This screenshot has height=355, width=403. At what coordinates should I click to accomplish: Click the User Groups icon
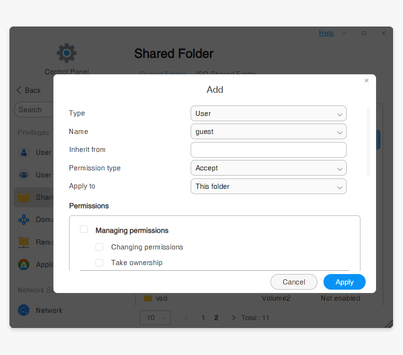tap(24, 175)
